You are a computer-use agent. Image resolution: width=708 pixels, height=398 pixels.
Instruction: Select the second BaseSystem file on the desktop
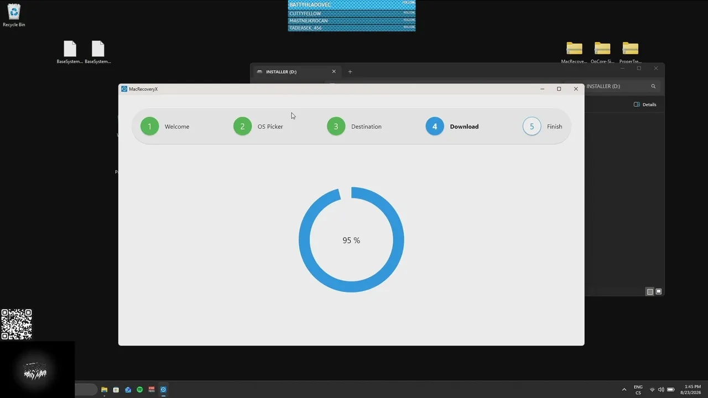pyautogui.click(x=98, y=53)
